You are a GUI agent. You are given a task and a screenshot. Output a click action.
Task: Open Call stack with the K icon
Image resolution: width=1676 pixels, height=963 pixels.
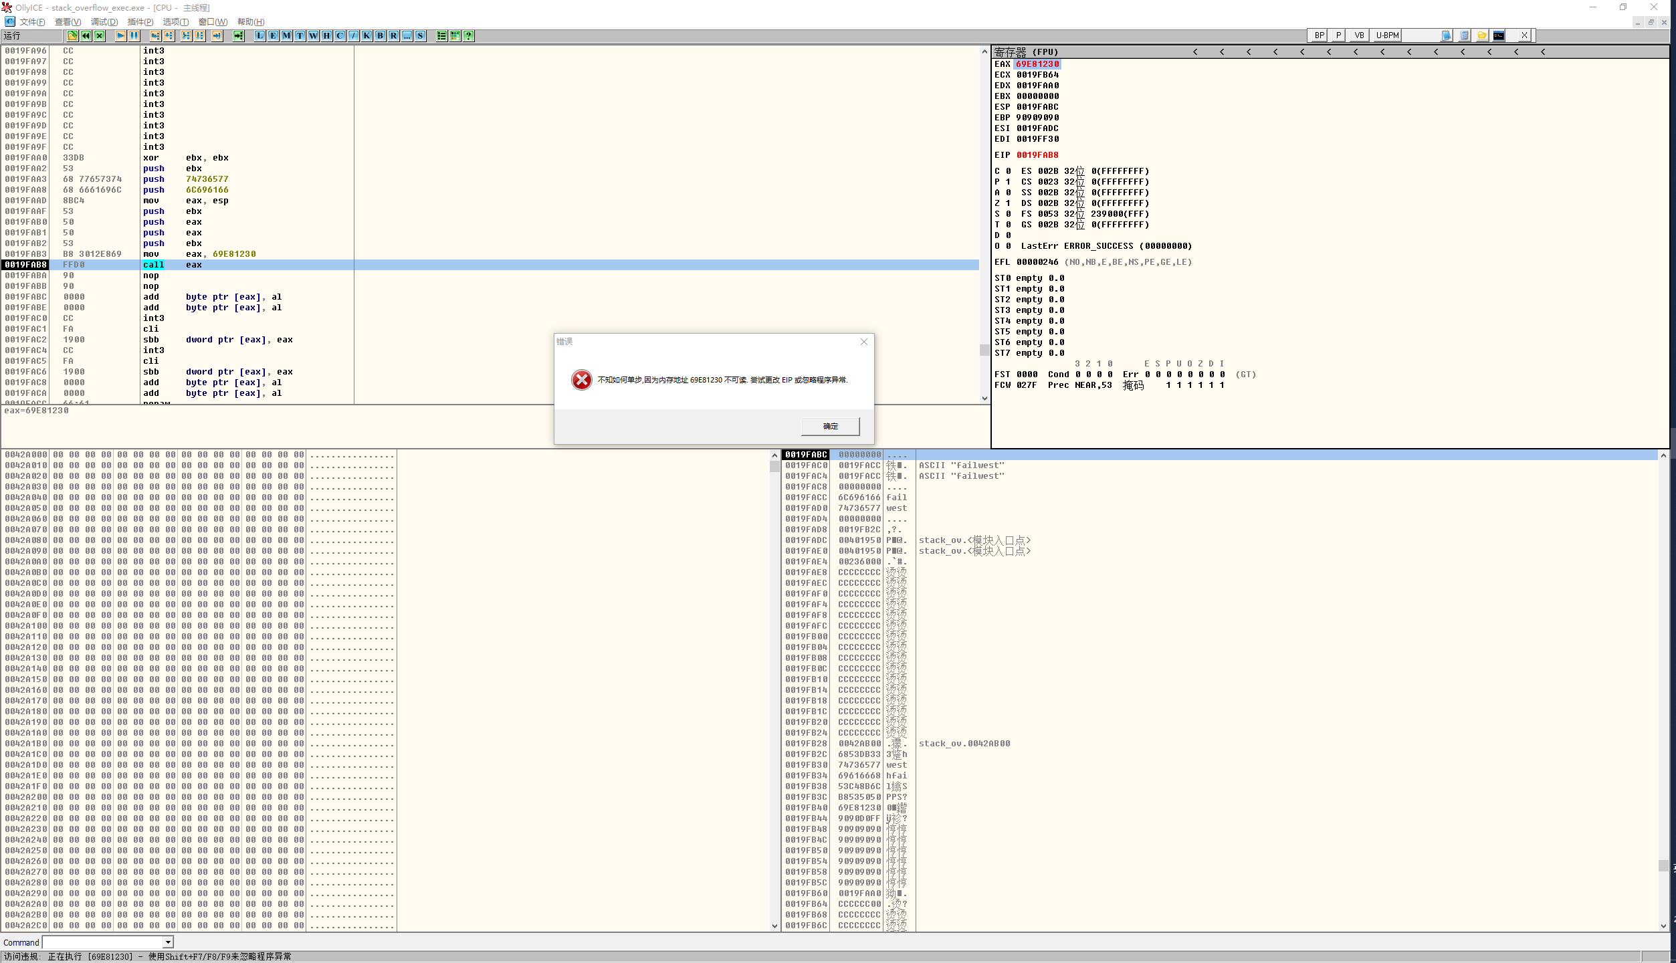[366, 35]
